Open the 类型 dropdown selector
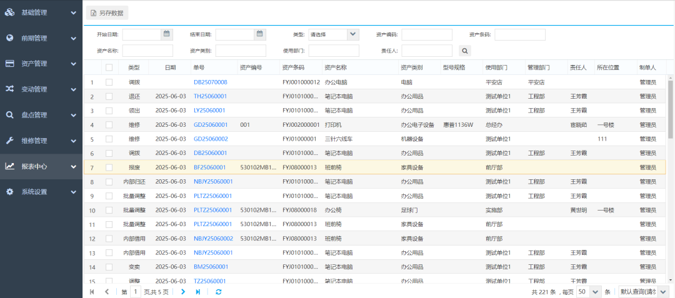 coord(352,34)
